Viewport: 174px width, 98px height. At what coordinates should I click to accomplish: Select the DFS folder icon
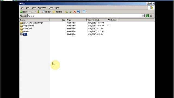pos(21,34)
